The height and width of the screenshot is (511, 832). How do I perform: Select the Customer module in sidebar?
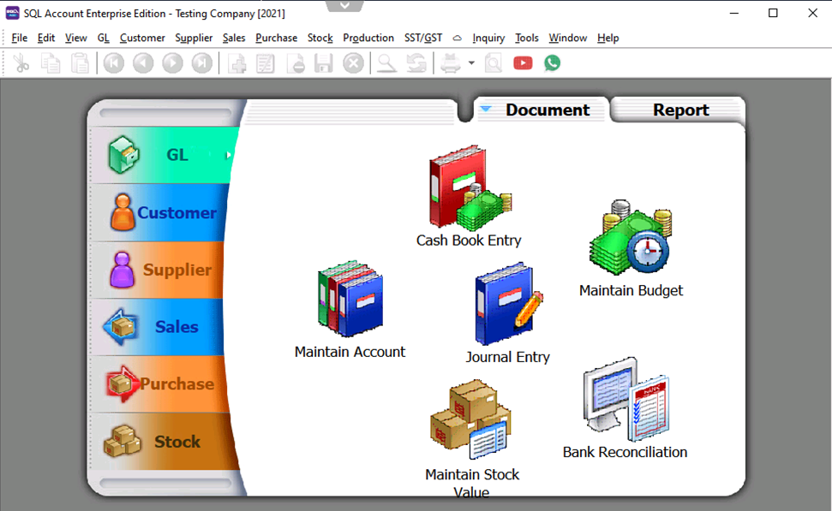163,212
